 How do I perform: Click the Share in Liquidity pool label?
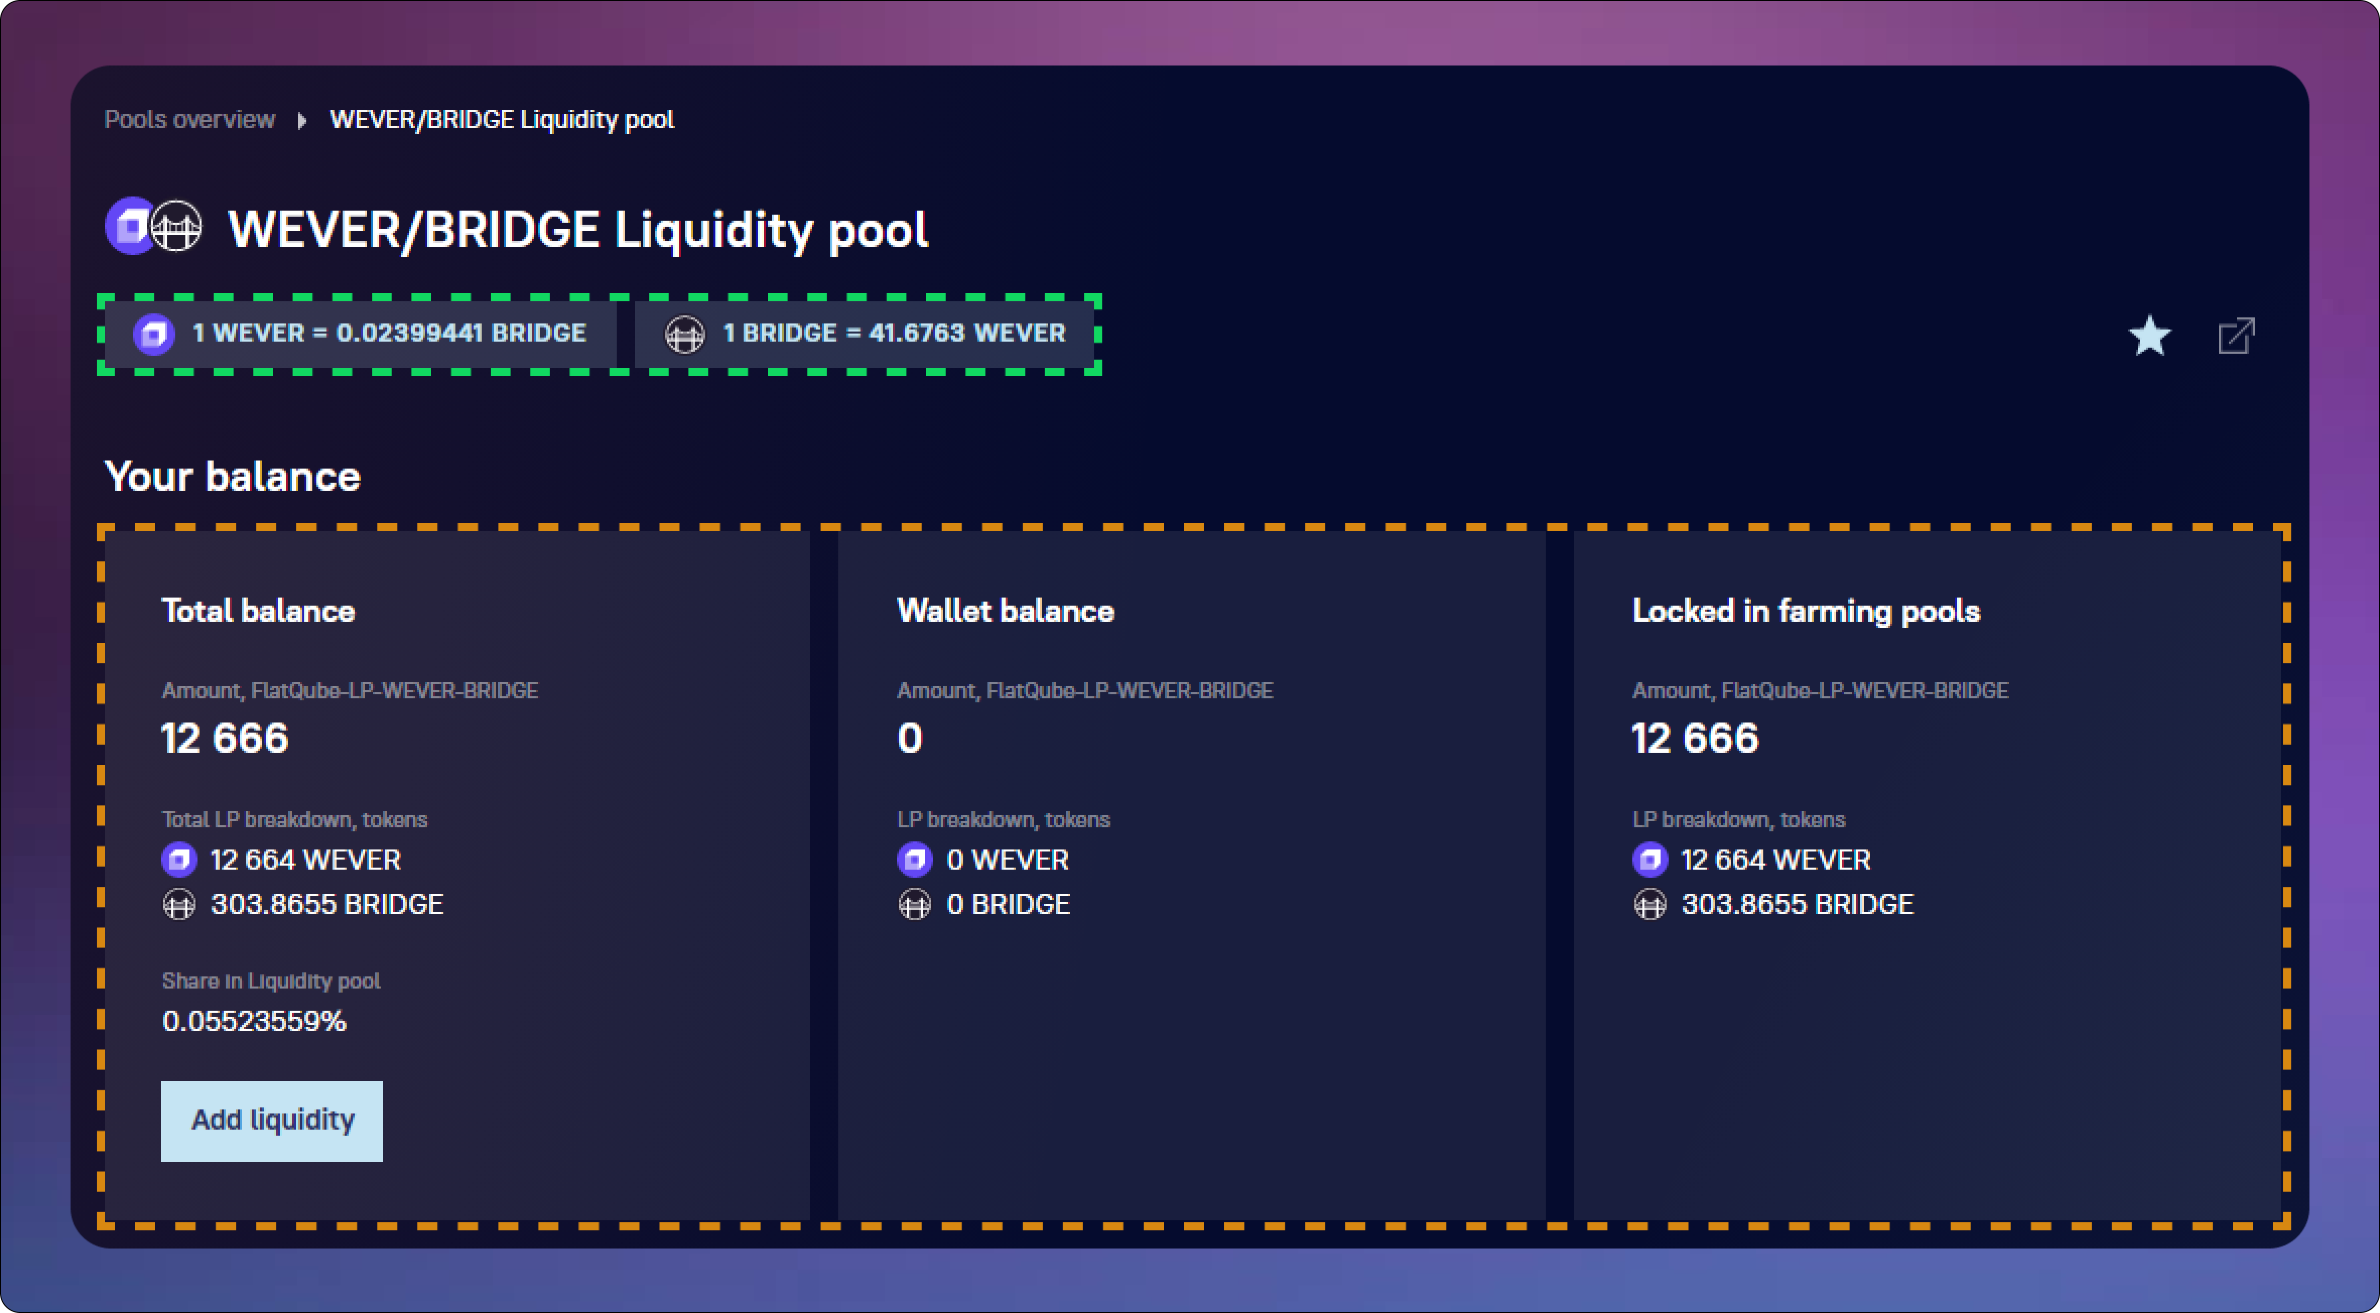coord(271,981)
